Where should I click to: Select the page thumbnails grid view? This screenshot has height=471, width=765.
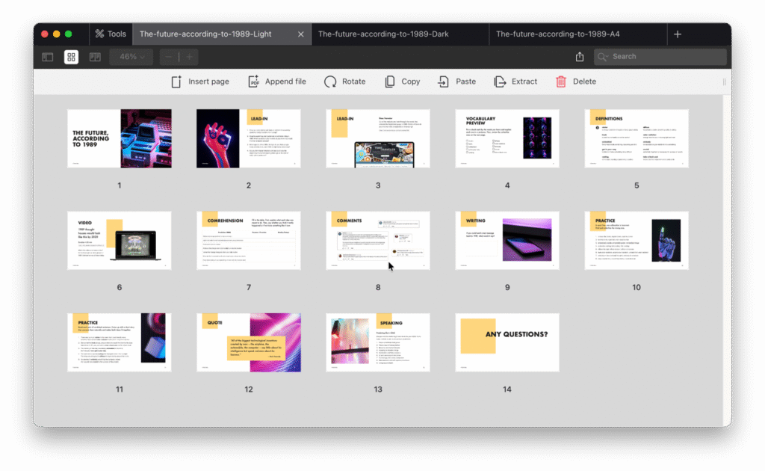71,57
